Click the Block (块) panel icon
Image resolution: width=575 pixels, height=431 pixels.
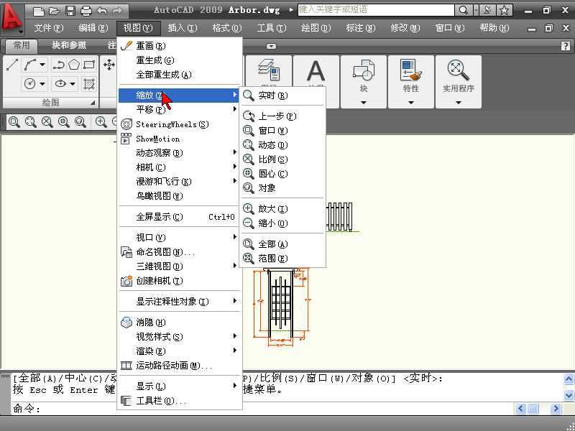click(x=364, y=70)
